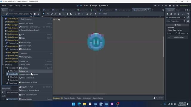Choose Change Type in context menu
The height and width of the screenshot is (107, 191).
point(35,57)
